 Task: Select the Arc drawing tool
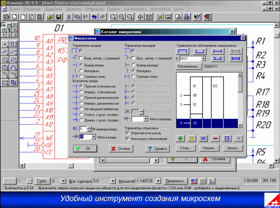(13, 59)
